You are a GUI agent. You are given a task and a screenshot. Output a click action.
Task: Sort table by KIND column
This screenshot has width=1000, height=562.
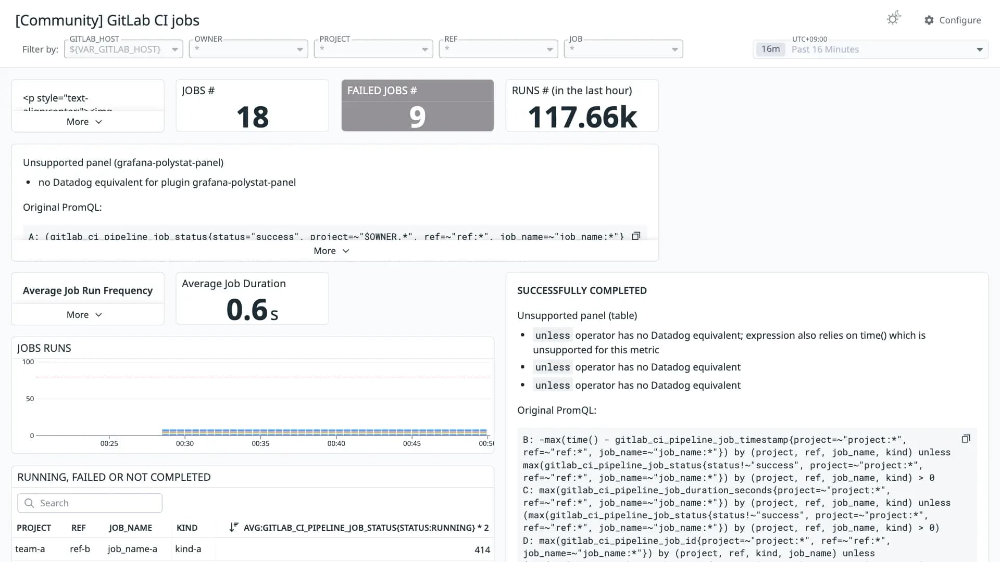(187, 528)
